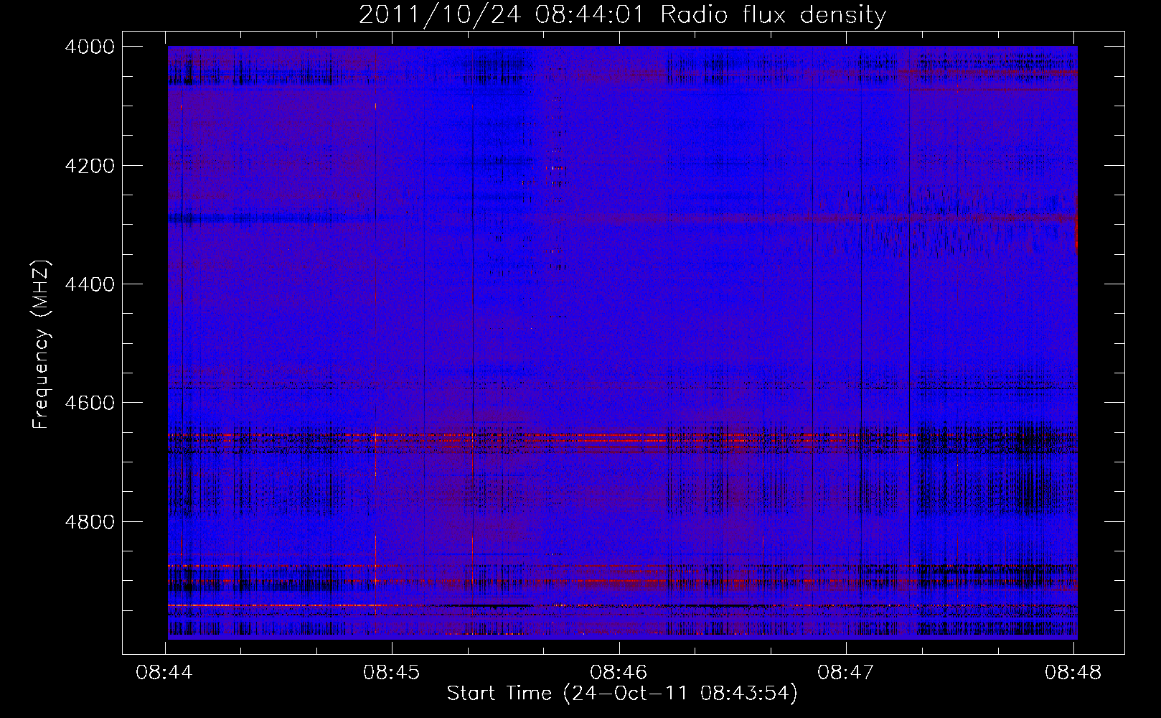Select the 4000 frequency tick label
The width and height of the screenshot is (1161, 718).
pyautogui.click(x=90, y=47)
